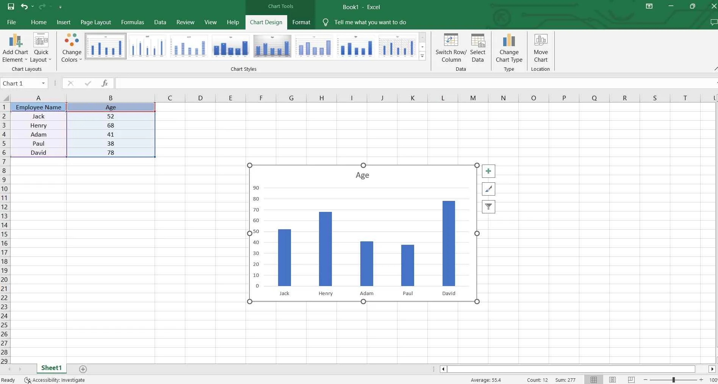Click the Select Data button

pyautogui.click(x=477, y=48)
